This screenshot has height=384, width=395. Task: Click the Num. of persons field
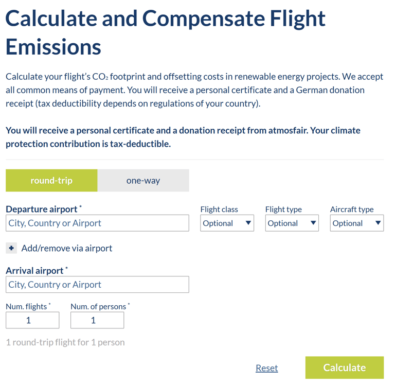coord(97,320)
